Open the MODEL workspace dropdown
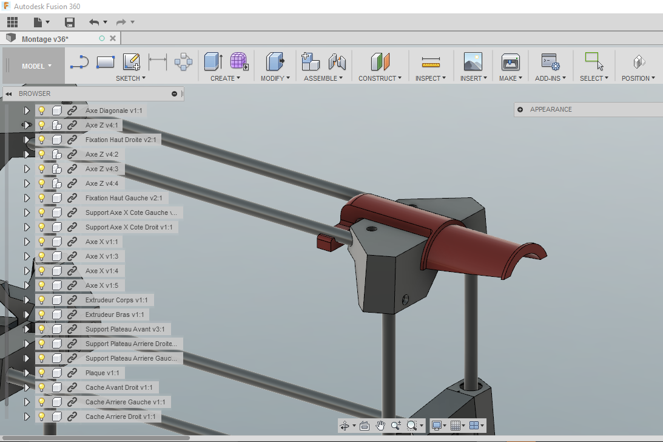 [x=36, y=66]
